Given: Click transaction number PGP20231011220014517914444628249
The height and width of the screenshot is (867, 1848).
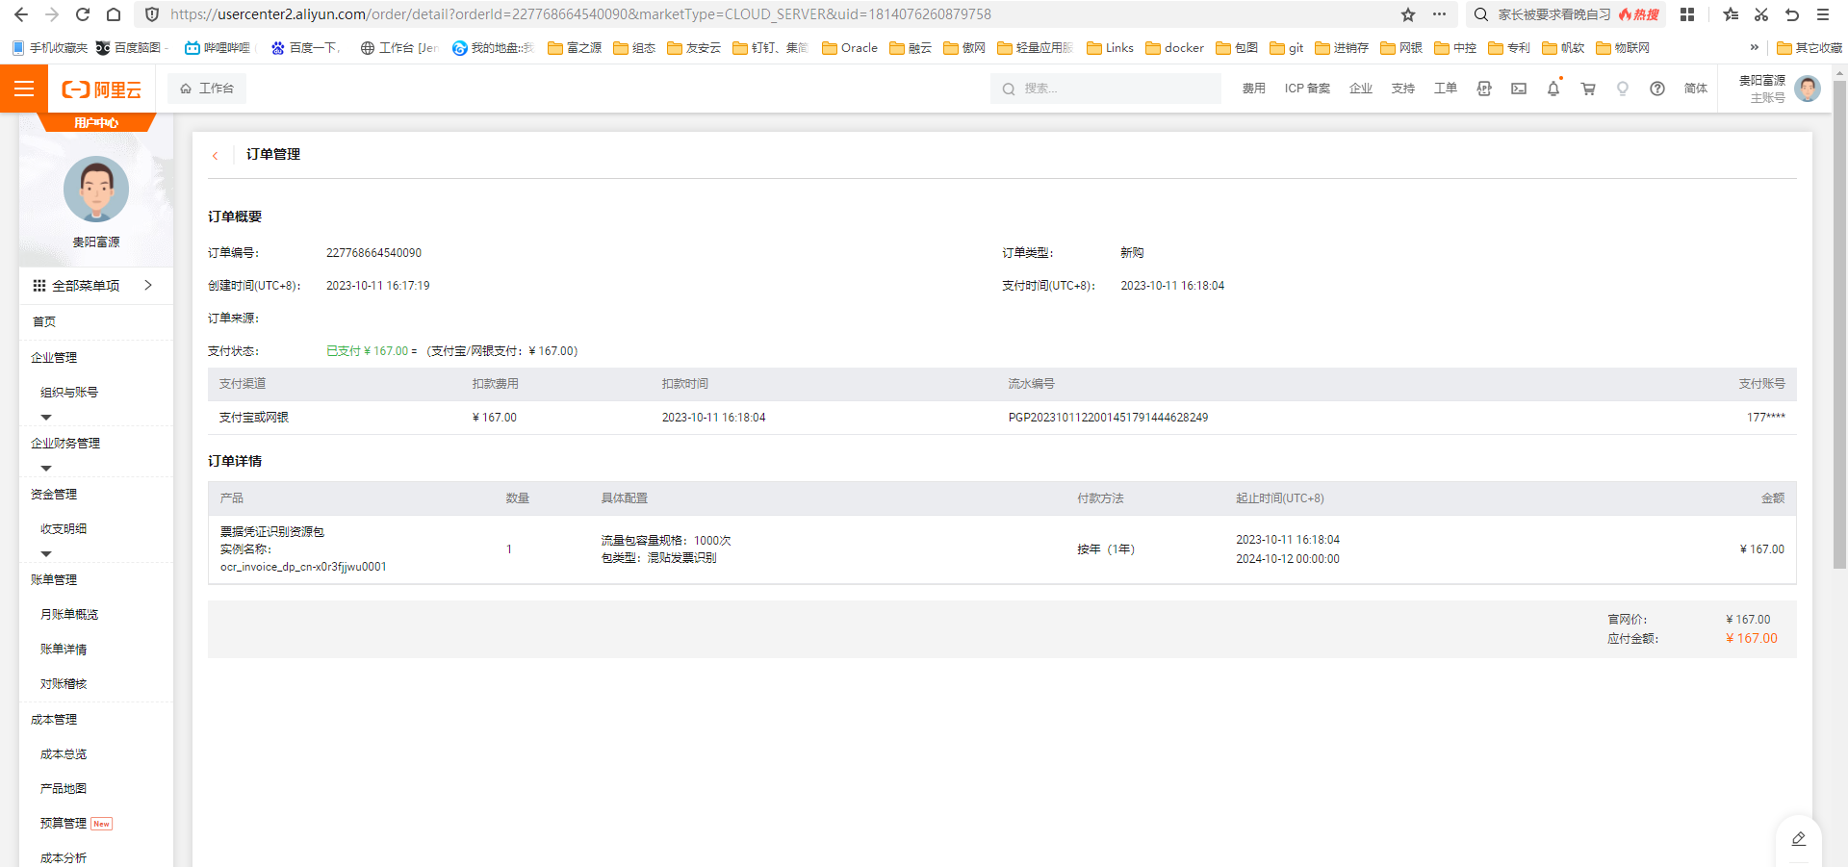Looking at the screenshot, I should click(1108, 418).
